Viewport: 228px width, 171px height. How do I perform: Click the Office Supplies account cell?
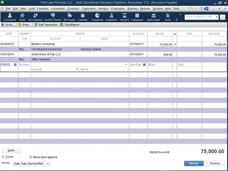pyautogui.click(x=41, y=59)
